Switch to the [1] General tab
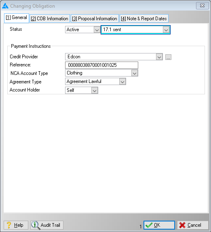 (x=17, y=18)
